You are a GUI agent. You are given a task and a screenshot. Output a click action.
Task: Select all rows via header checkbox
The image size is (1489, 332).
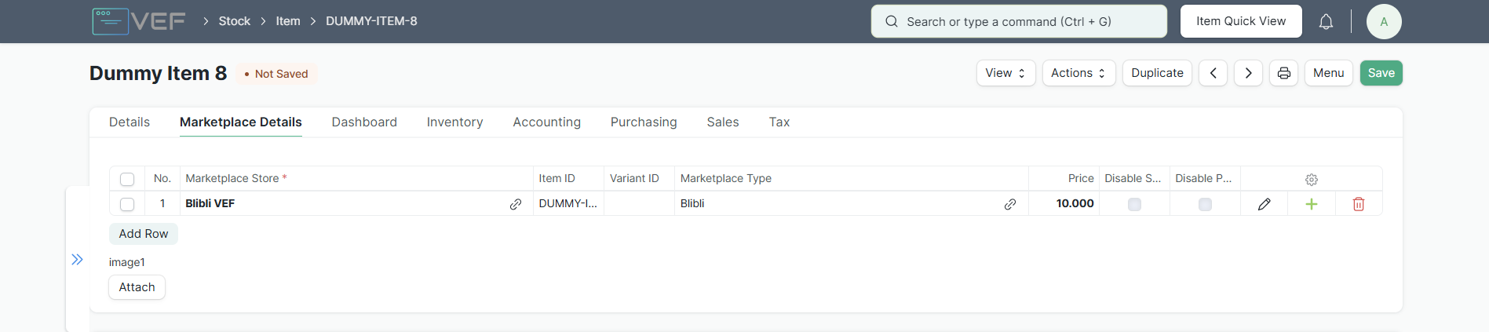pyautogui.click(x=127, y=179)
